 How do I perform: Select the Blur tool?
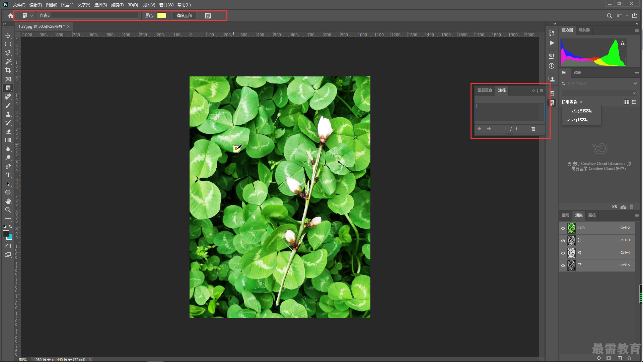point(8,149)
